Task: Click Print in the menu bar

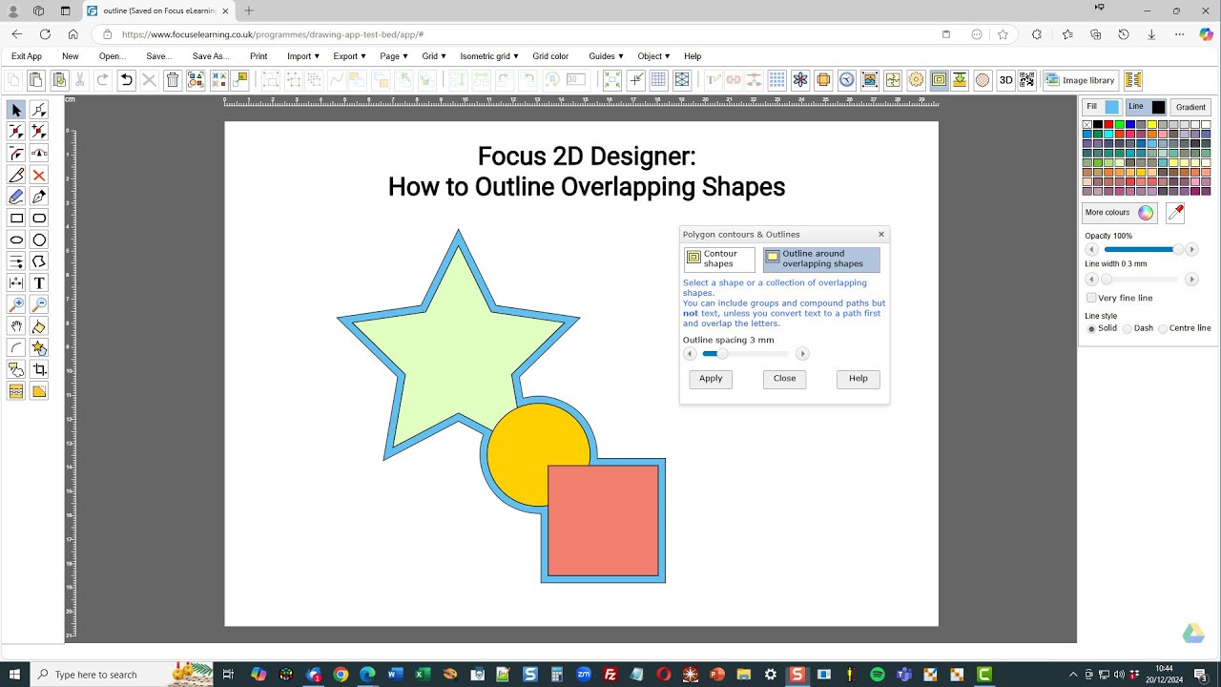Action: point(259,56)
